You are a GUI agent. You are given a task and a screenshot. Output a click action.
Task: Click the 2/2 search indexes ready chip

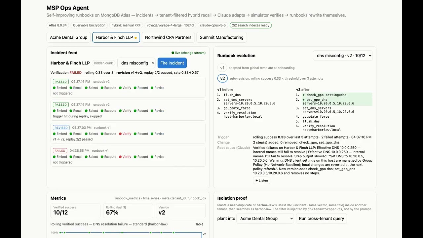[x=251, y=25]
